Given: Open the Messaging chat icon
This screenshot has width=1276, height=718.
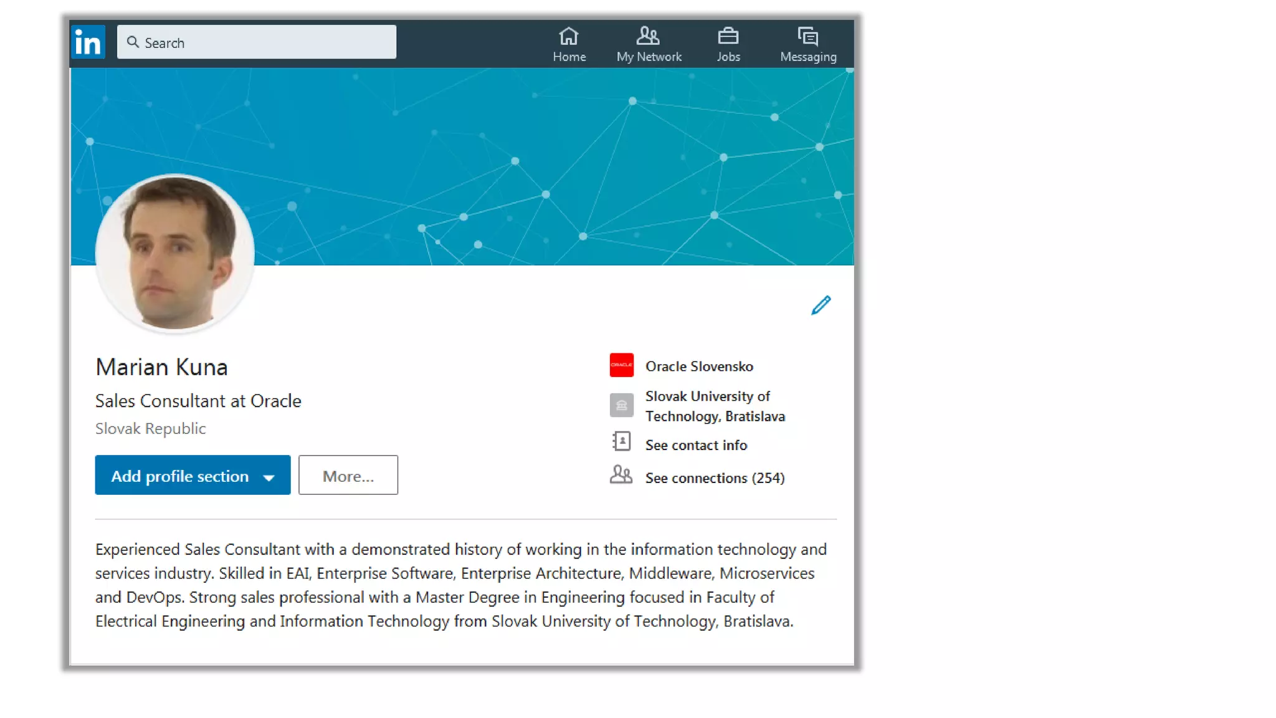Looking at the screenshot, I should tap(808, 36).
